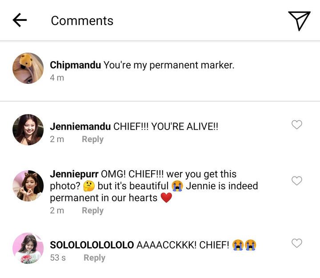Tap the 4 m timestamp on caption
The height and width of the screenshot is (278, 320).
click(x=57, y=78)
